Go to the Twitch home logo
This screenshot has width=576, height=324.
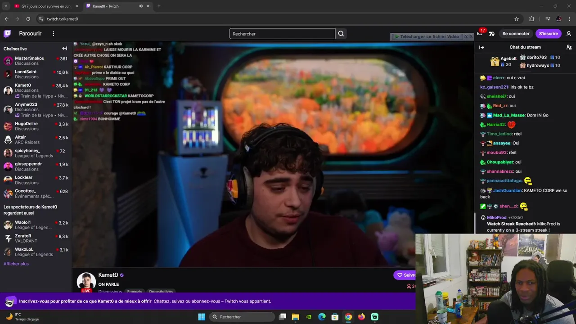[7, 34]
